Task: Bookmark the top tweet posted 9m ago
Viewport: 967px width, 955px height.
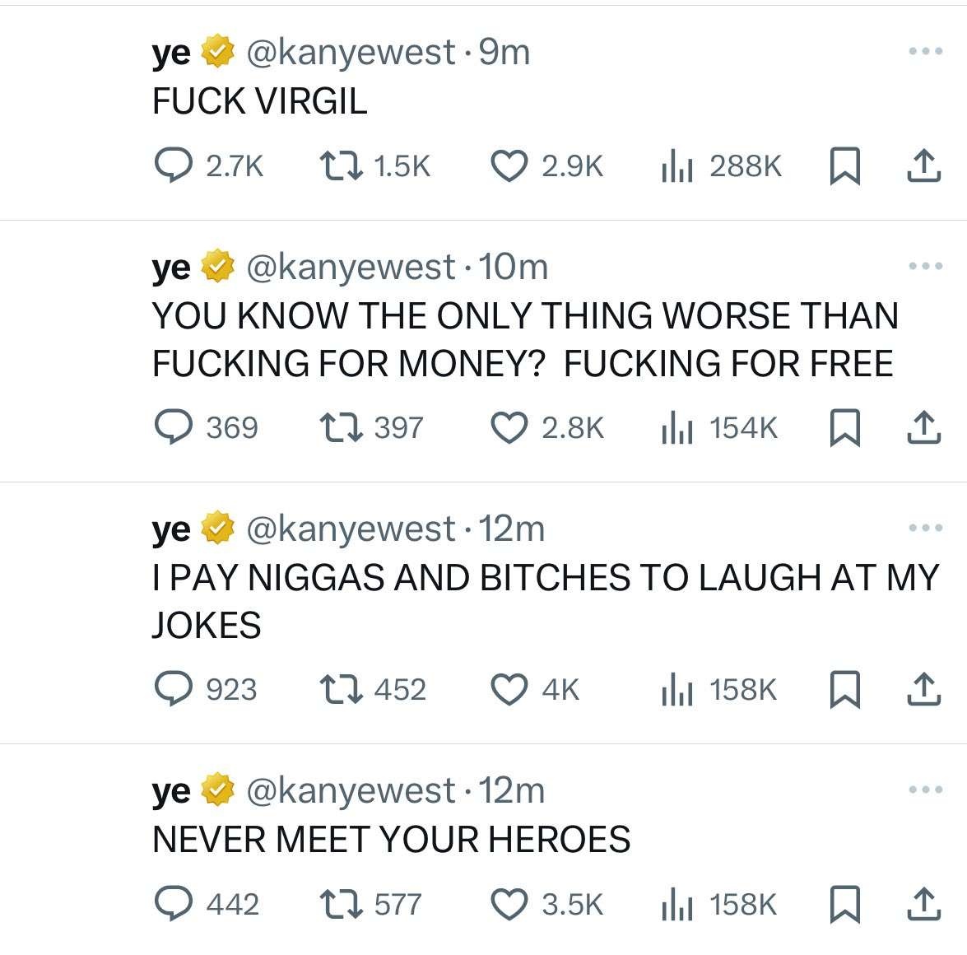Action: 845,166
